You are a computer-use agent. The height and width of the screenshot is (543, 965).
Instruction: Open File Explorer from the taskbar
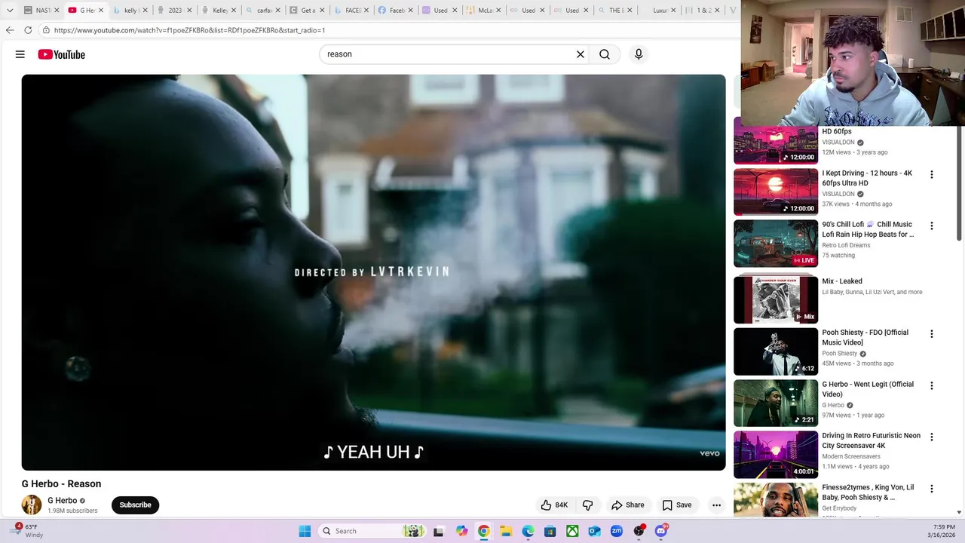[x=506, y=531]
